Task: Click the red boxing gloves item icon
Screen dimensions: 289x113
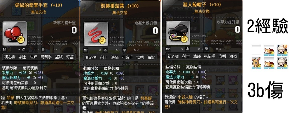Action: (x=15, y=34)
